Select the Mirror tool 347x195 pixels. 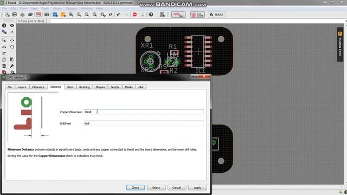pos(4,47)
